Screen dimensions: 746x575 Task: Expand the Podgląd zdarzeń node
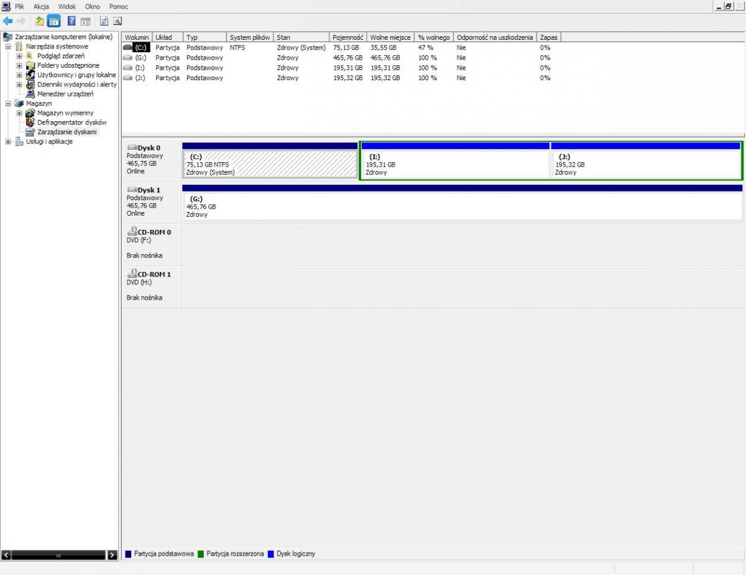point(19,56)
